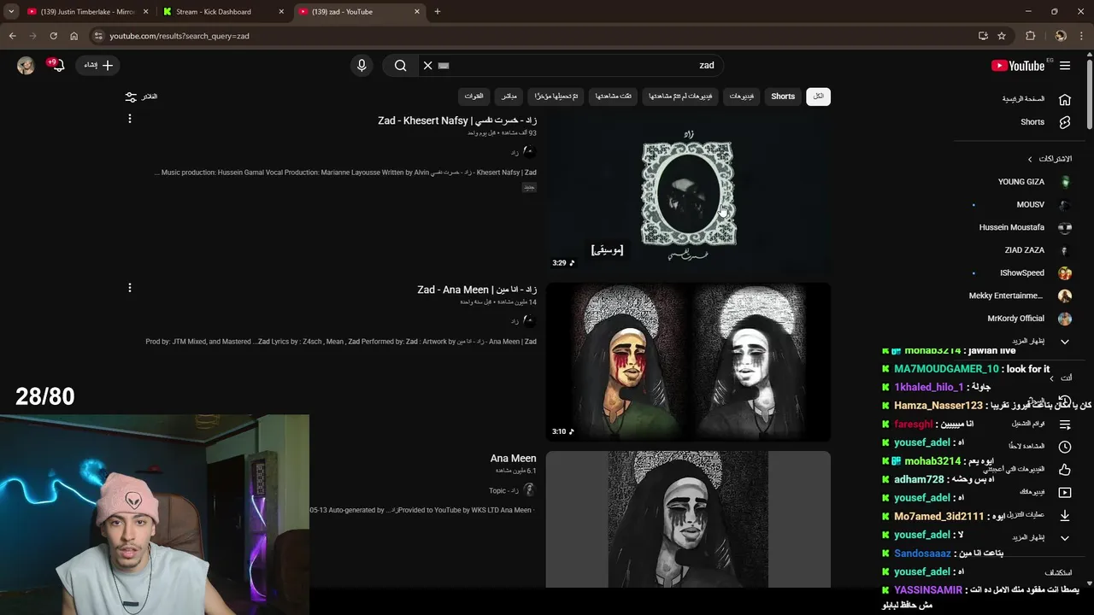Open Liked videos thumbs-up icon
This screenshot has height=615, width=1094.
1065,469
